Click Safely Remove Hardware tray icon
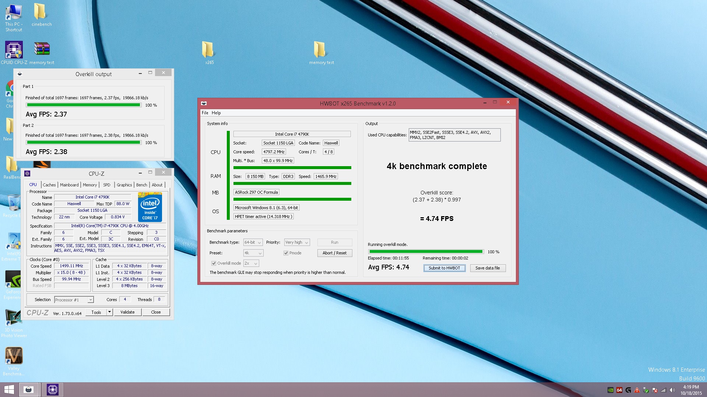The height and width of the screenshot is (397, 707). tap(646, 390)
